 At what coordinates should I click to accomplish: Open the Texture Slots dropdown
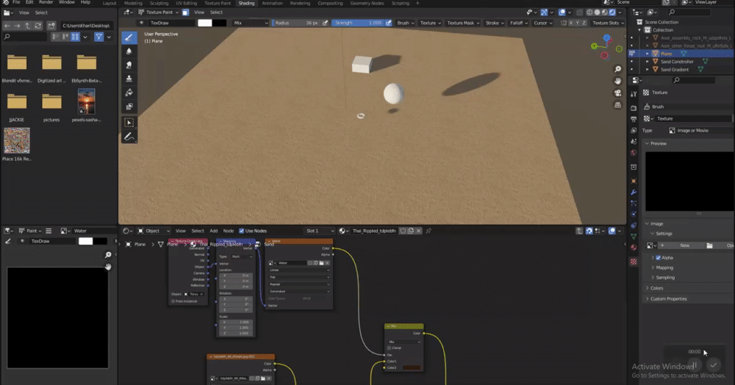point(608,23)
